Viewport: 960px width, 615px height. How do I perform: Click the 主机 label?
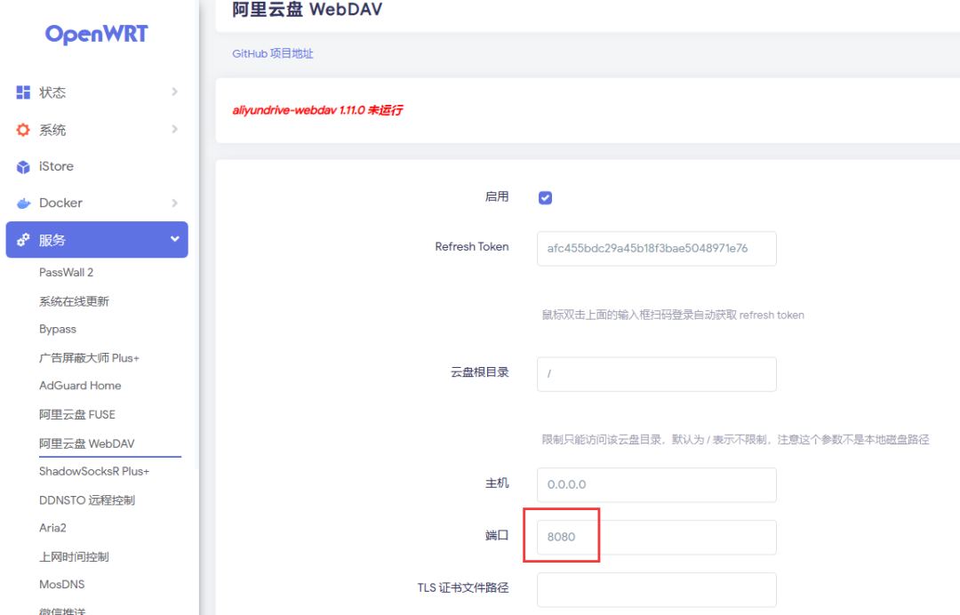pos(497,483)
